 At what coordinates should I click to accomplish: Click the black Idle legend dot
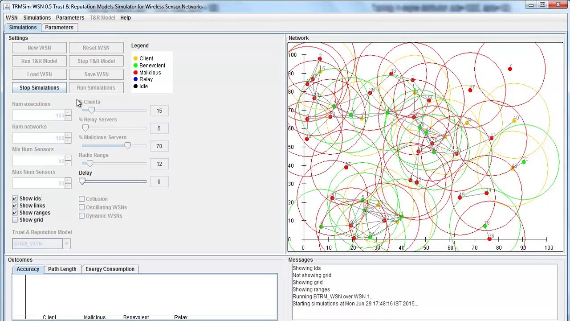135,86
